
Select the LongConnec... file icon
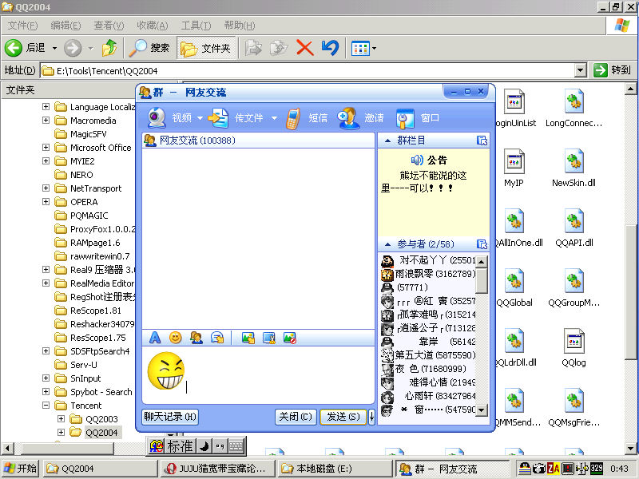point(574,101)
